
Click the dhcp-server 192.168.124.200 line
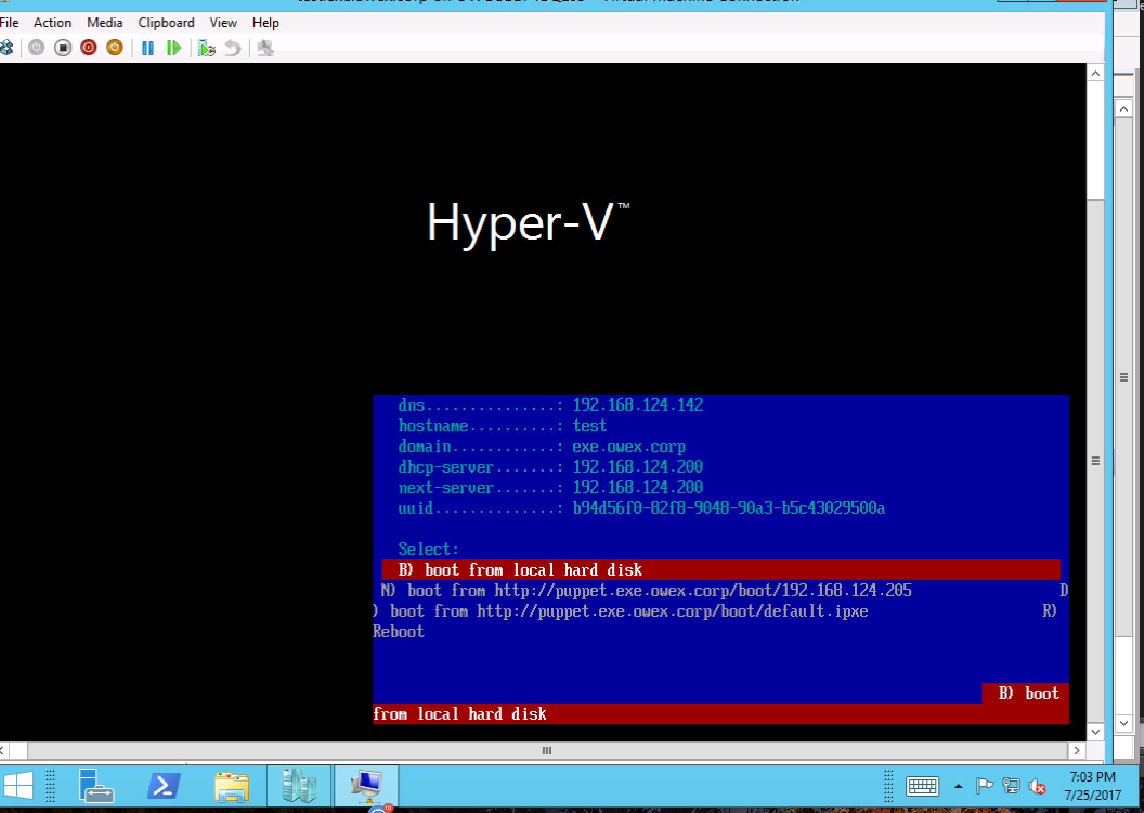[550, 467]
